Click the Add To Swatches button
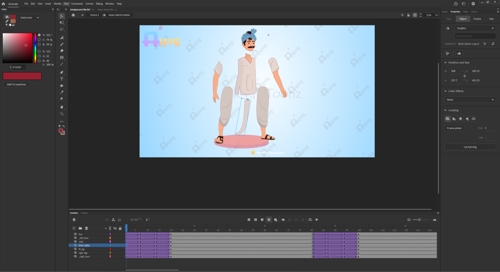This screenshot has width=500, height=272. click(x=17, y=85)
